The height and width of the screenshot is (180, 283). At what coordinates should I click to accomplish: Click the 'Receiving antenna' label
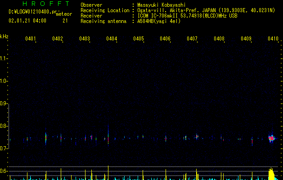tap(103, 21)
